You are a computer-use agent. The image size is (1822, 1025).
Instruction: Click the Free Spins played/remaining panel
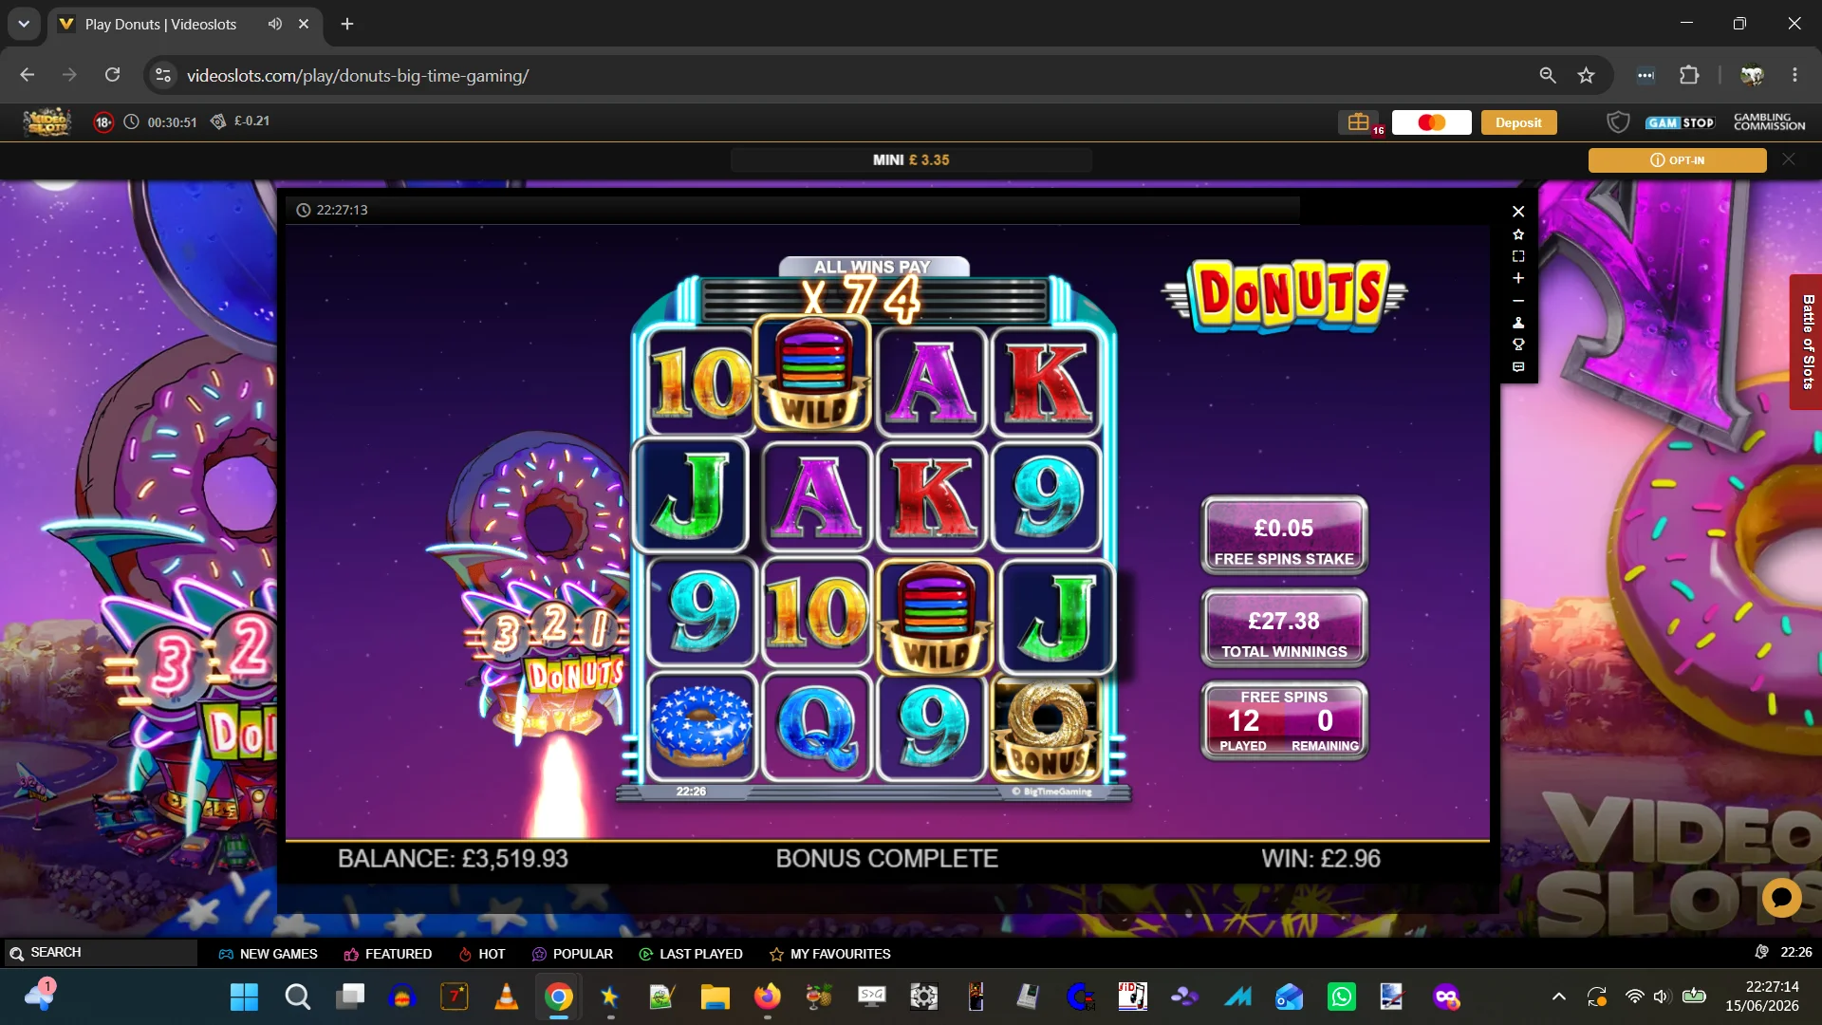1284,720
